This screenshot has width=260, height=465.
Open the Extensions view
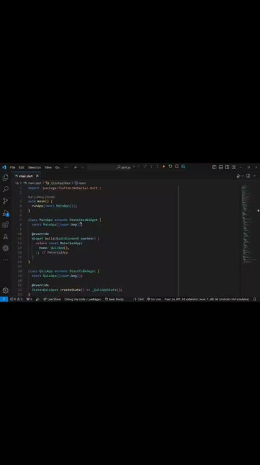tap(5, 225)
